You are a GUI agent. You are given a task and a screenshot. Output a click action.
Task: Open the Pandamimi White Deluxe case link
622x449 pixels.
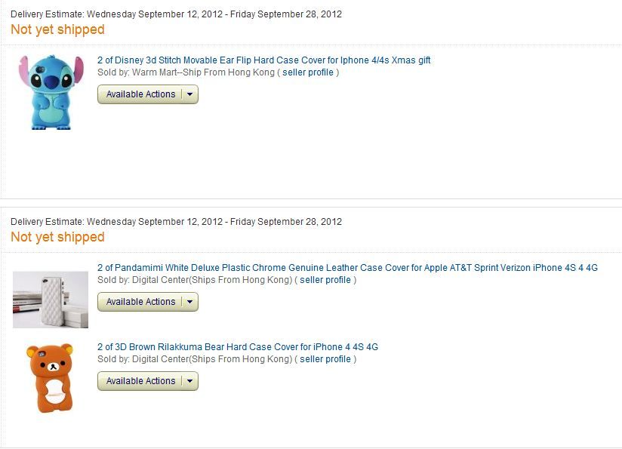pyautogui.click(x=347, y=268)
